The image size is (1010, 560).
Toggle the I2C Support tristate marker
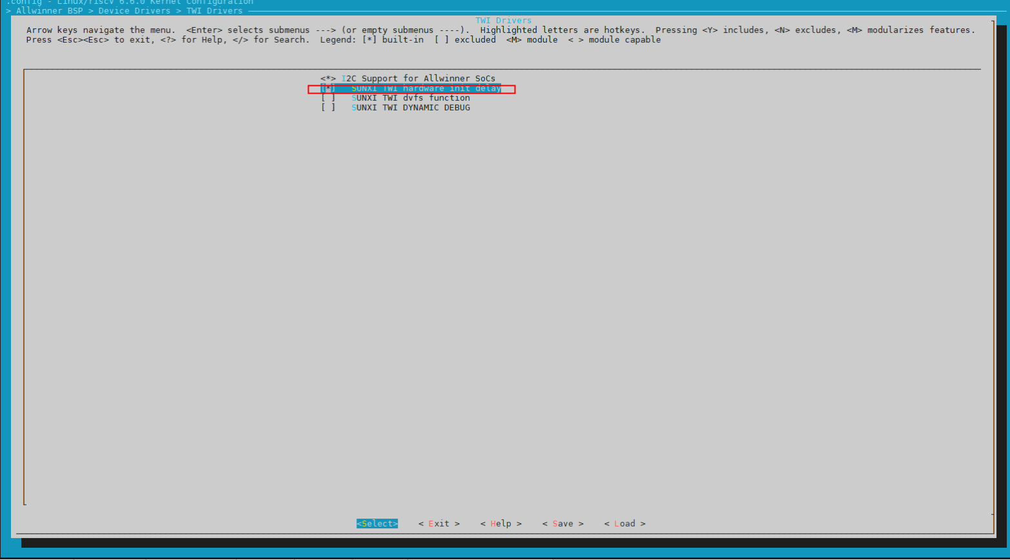(x=328, y=79)
